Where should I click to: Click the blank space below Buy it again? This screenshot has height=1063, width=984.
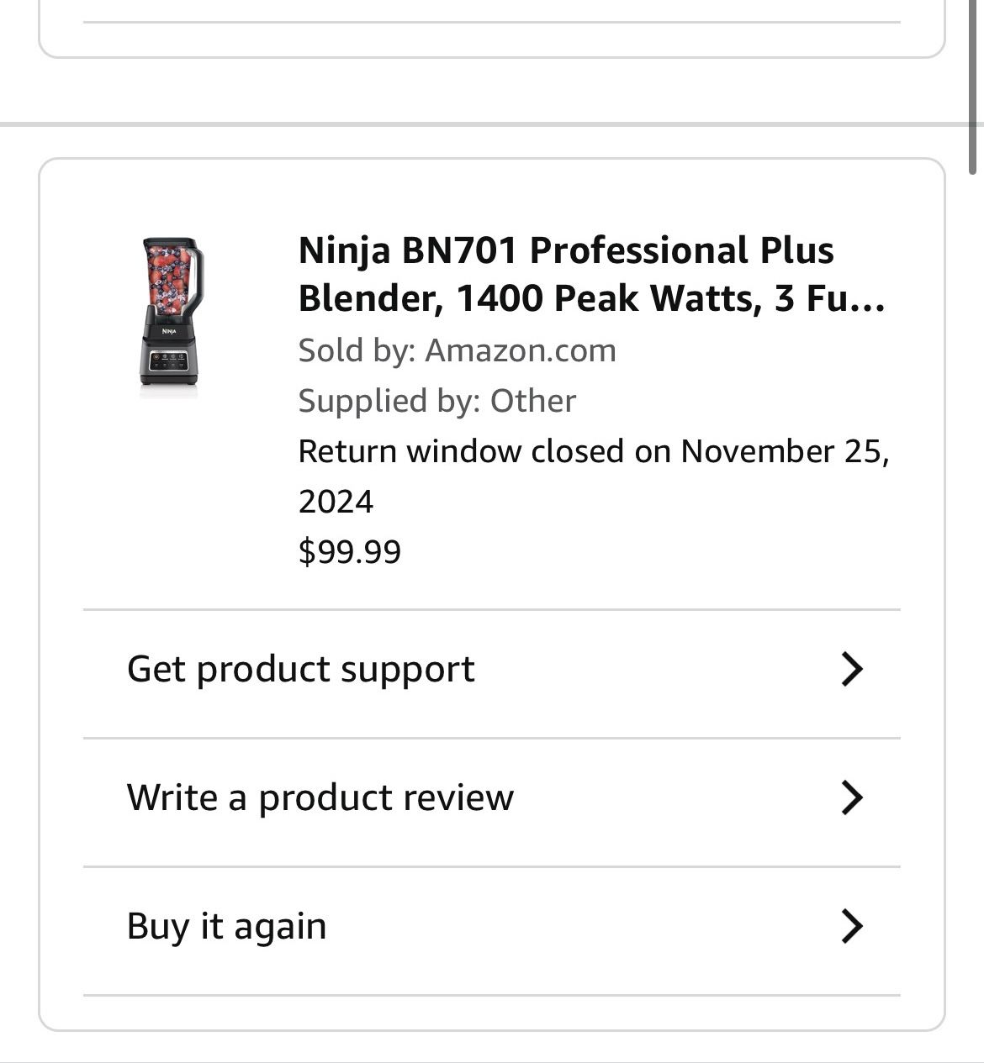pos(492,1013)
